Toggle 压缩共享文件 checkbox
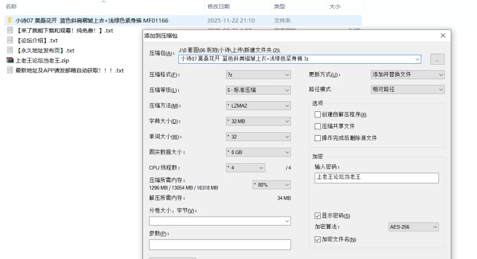Screen dimensions: 477x259 click(x=318, y=126)
